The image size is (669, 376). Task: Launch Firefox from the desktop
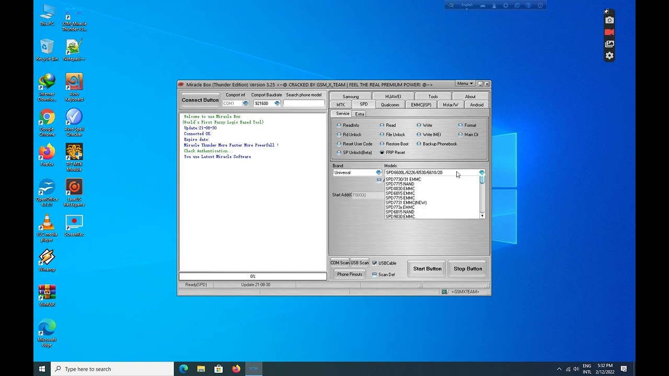pyautogui.click(x=47, y=155)
